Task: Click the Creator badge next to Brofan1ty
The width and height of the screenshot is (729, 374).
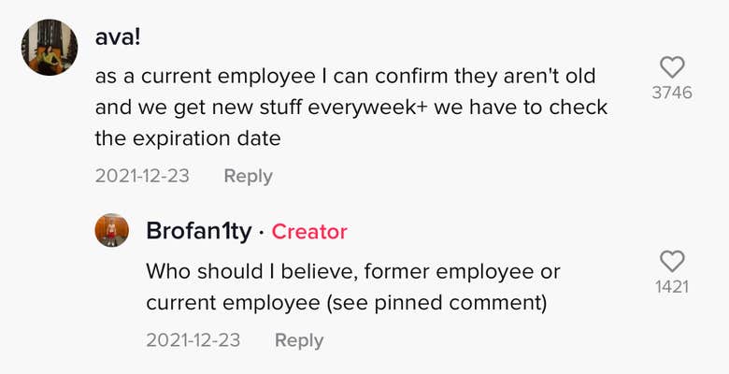Action: 309,231
